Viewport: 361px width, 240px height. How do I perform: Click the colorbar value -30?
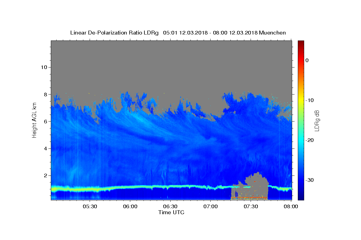pyautogui.click(x=310, y=180)
